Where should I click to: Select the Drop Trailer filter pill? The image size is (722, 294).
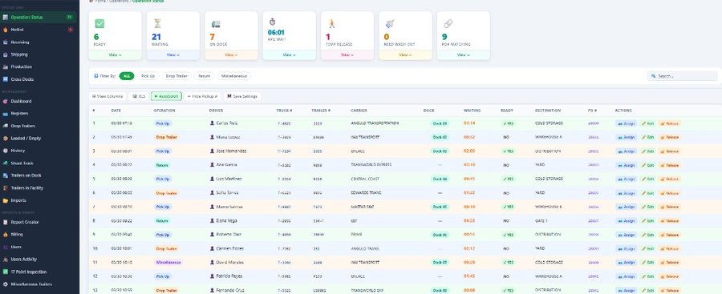coord(176,76)
